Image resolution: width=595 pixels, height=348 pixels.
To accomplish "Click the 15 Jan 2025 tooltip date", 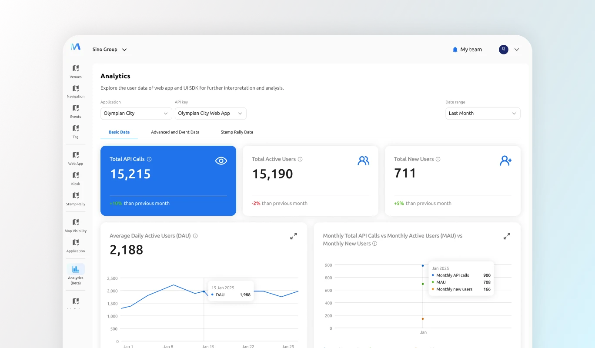I will 223,288.
